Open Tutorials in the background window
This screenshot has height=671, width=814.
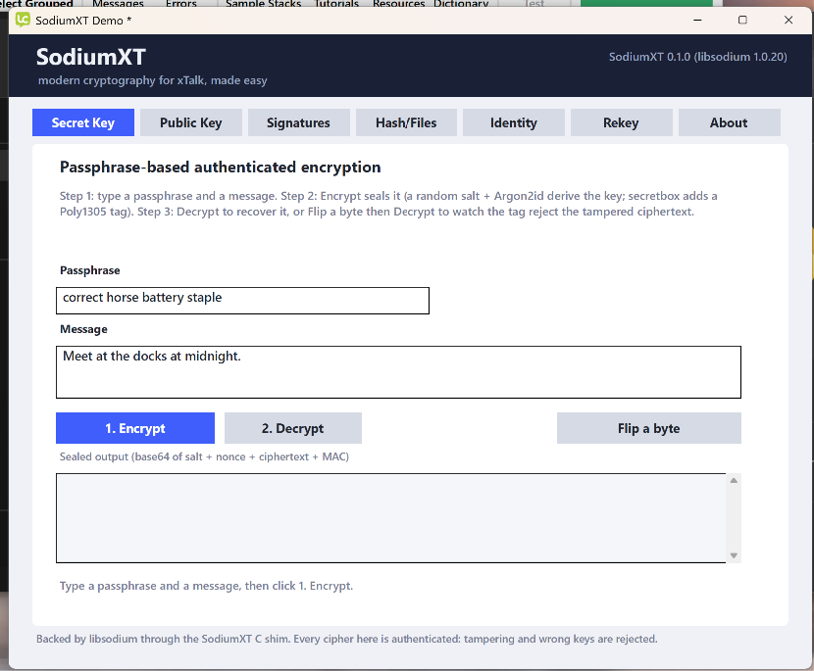pyautogui.click(x=336, y=4)
